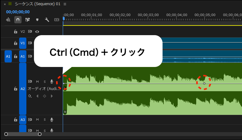
Task: Toggle lock on track A1
Action: tap(15, 56)
